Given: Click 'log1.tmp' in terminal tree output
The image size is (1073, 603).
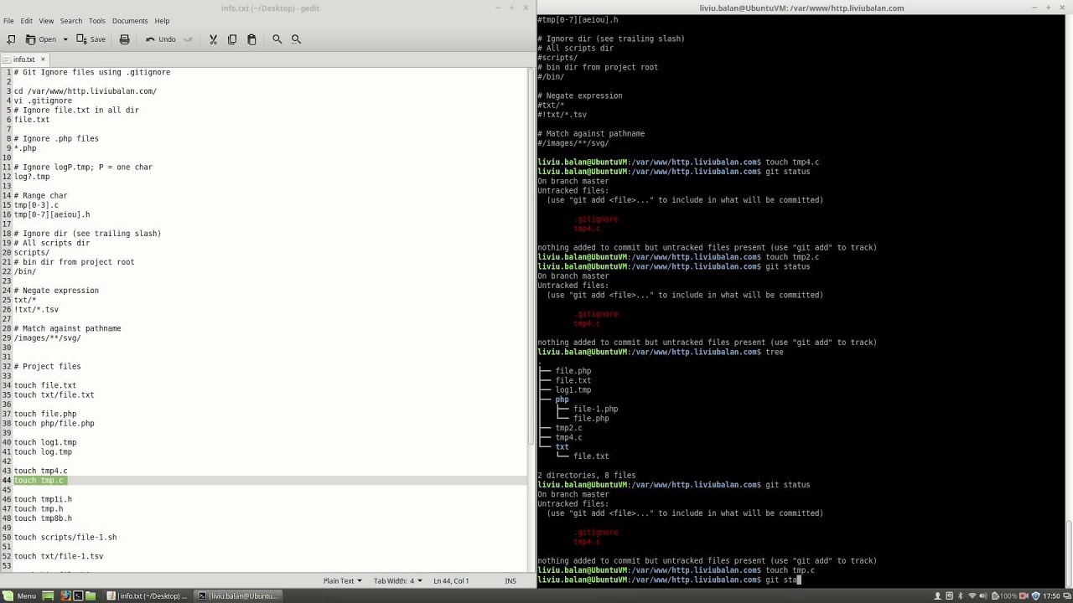Looking at the screenshot, I should 573,390.
